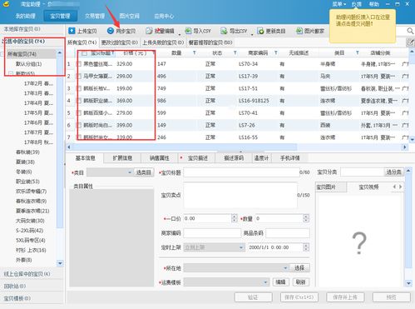Viewport: 415px width, 309px height.
Task: Click inside the 宝贝标题 title input field
Action: [241, 172]
